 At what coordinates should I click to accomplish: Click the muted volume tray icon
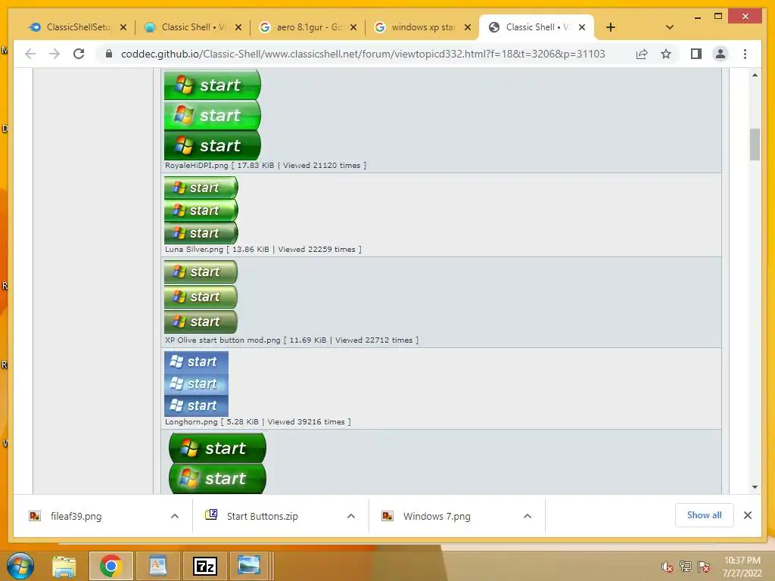[x=668, y=567]
